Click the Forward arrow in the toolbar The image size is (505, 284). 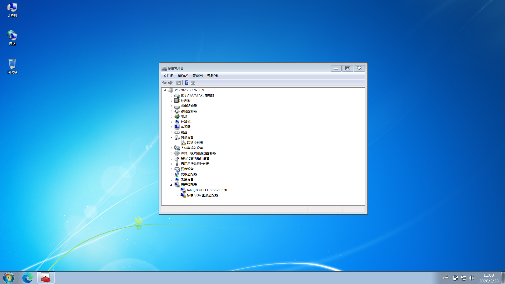click(170, 83)
